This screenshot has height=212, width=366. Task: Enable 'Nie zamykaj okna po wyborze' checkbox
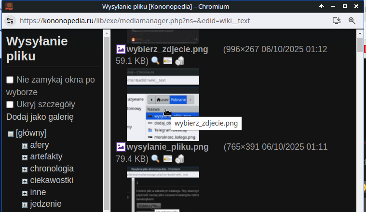10,80
